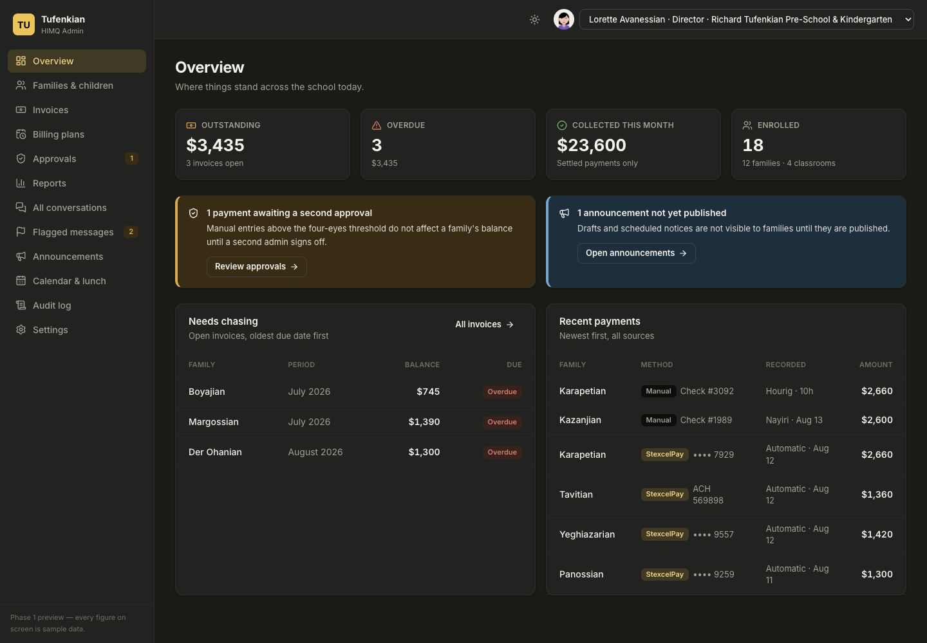Select the Panossian payment family name
Screen dimensions: 927x643
pyautogui.click(x=581, y=574)
